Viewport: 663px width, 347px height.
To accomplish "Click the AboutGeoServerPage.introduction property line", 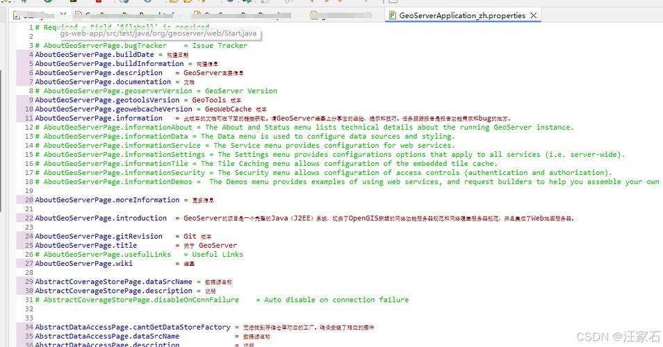I will pyautogui.click(x=304, y=218).
